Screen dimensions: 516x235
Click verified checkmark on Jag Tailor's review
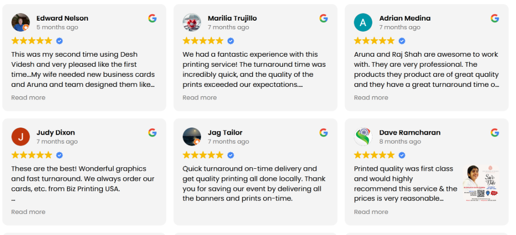click(x=231, y=155)
